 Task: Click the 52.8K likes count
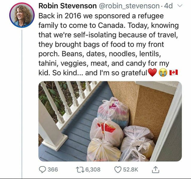130,169
